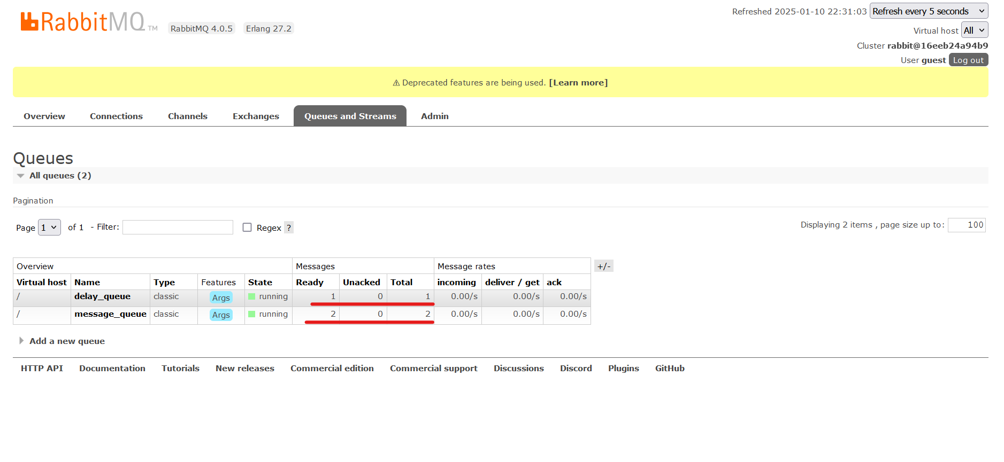Click green running indicator for message_queue
The image size is (1004, 462).
point(251,314)
